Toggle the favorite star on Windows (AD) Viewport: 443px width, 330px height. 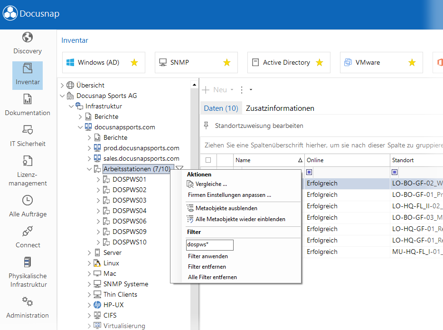click(134, 62)
